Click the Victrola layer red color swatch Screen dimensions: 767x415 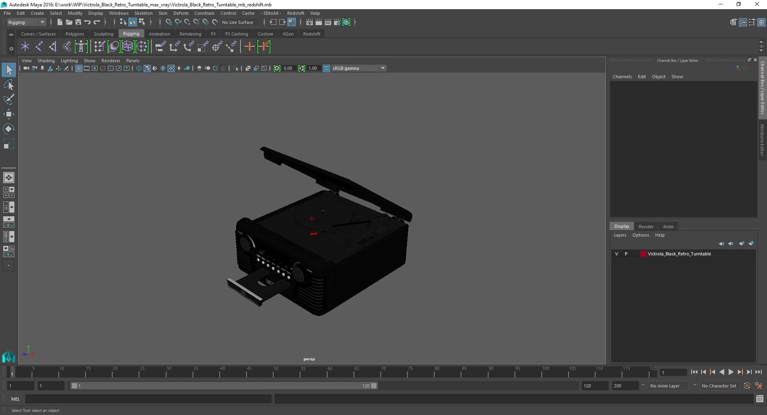click(643, 254)
